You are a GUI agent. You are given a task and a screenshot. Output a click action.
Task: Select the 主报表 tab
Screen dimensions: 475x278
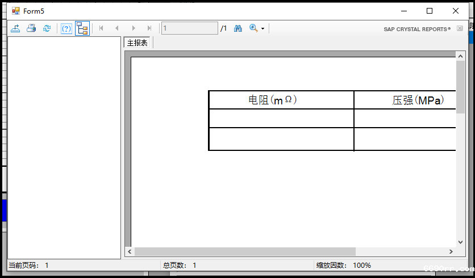click(x=137, y=43)
